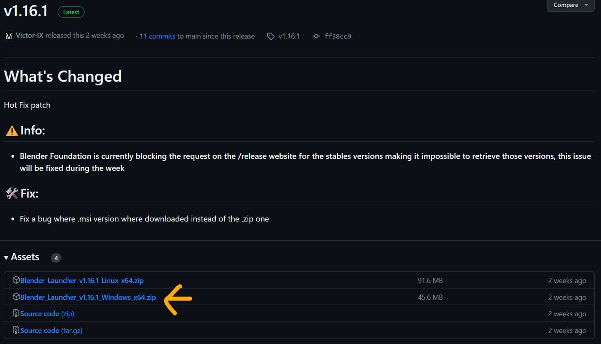Image resolution: width=601 pixels, height=344 pixels.
Task: Click the file-zip icon of Source code (zip)
Action: 16,314
